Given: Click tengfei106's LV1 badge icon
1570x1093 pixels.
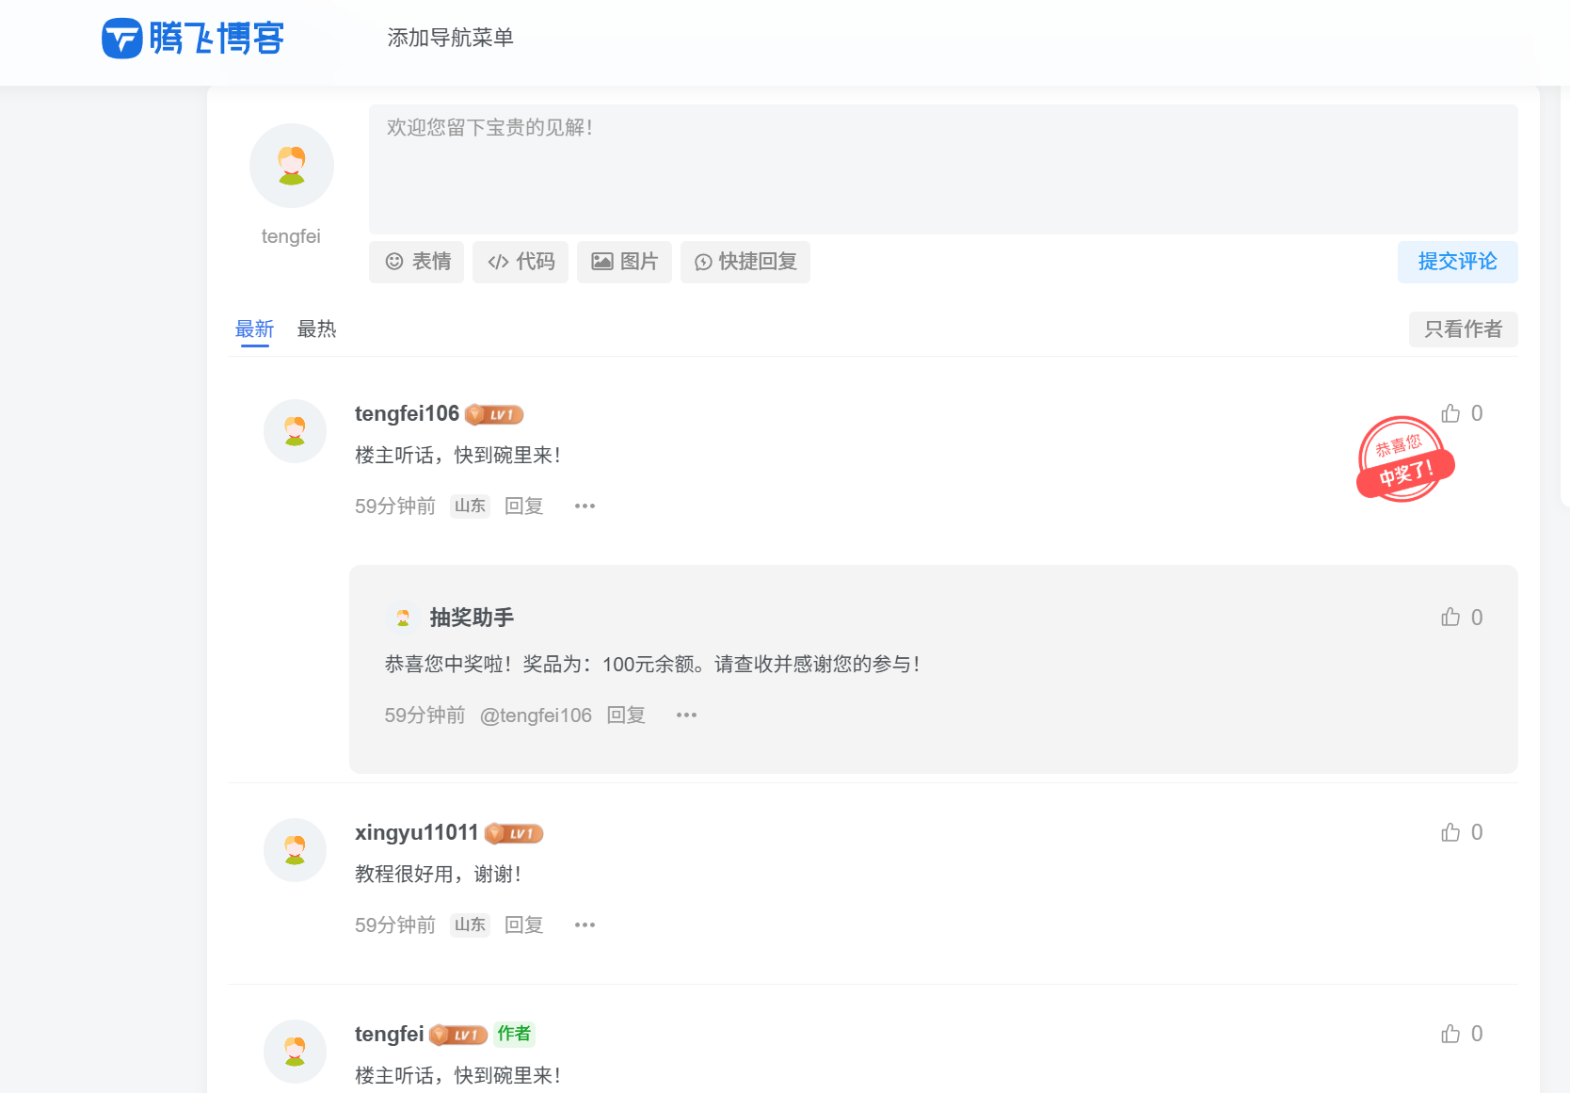Looking at the screenshot, I should point(494,413).
